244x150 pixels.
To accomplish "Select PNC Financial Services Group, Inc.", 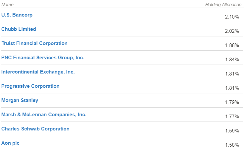I will (x=43, y=58).
